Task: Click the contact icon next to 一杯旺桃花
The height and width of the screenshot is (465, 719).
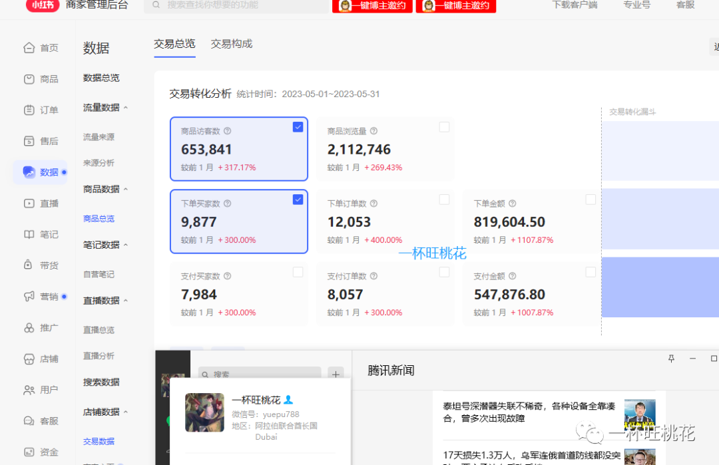Action: [288, 400]
